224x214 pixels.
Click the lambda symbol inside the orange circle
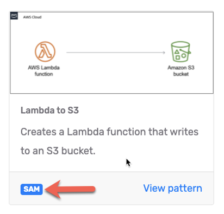(45, 51)
